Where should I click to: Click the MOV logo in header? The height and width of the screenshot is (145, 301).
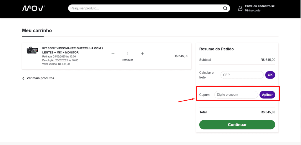[x=33, y=8]
